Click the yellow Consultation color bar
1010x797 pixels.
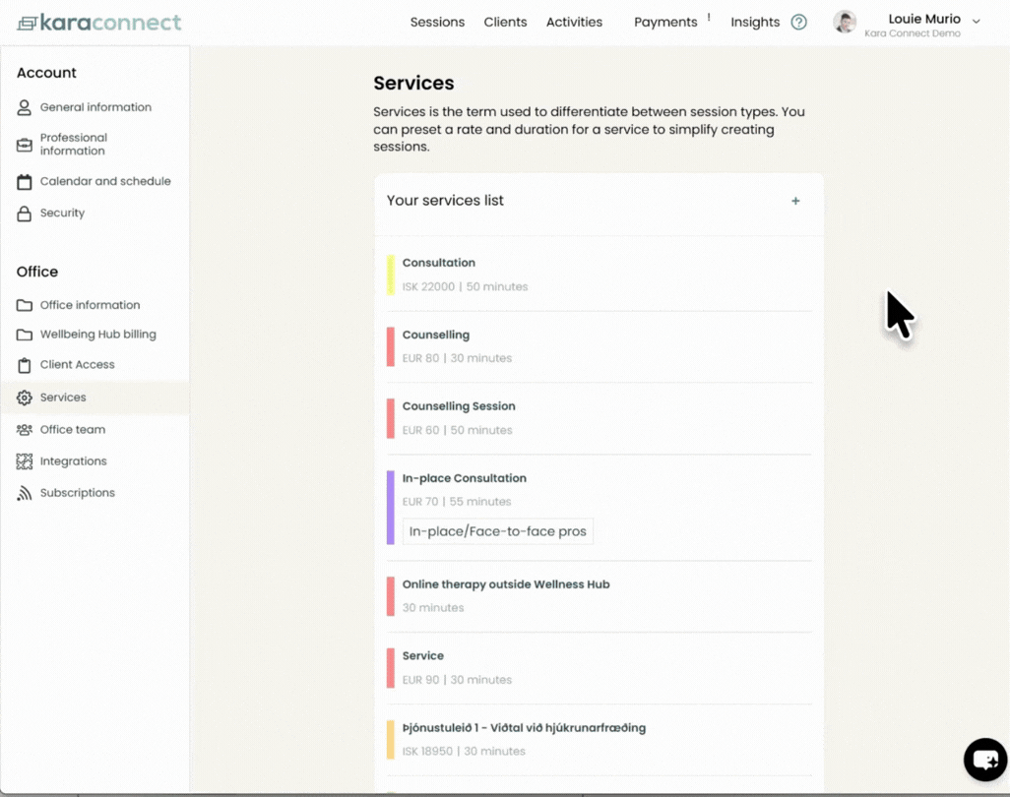[x=391, y=275]
